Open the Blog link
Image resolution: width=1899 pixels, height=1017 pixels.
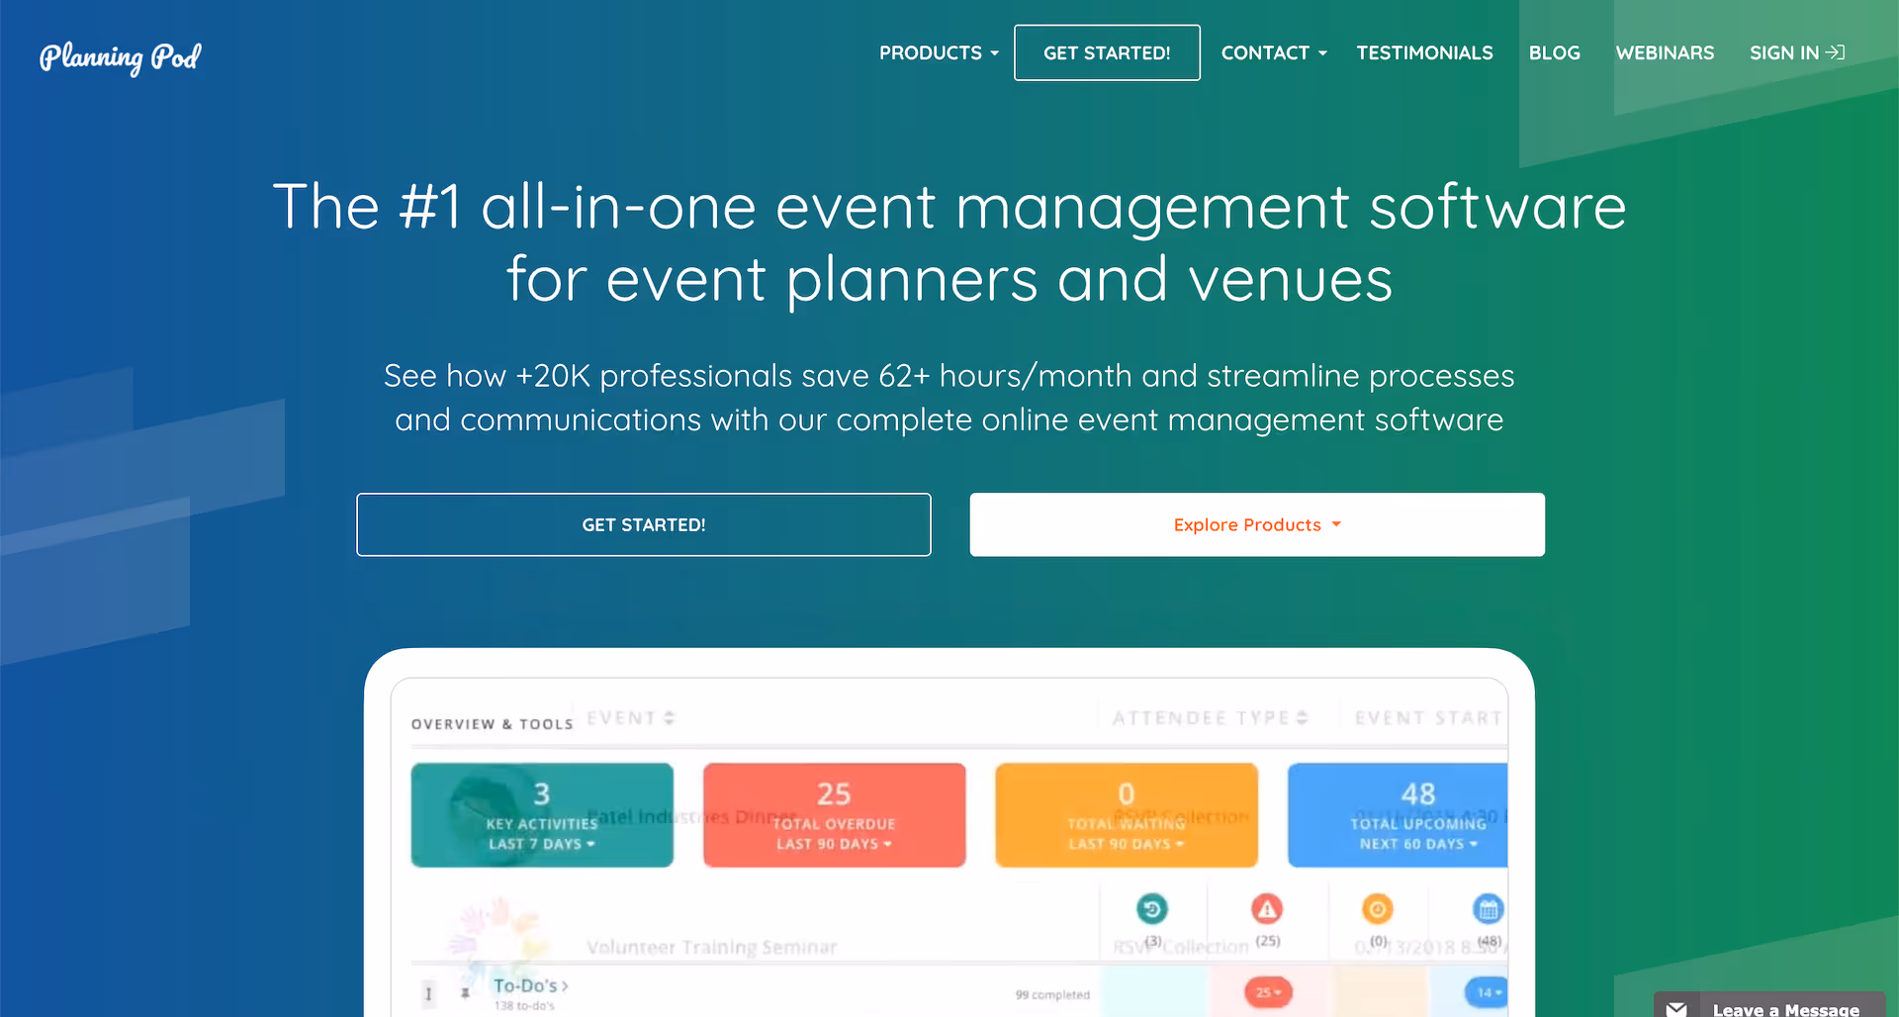point(1554,52)
